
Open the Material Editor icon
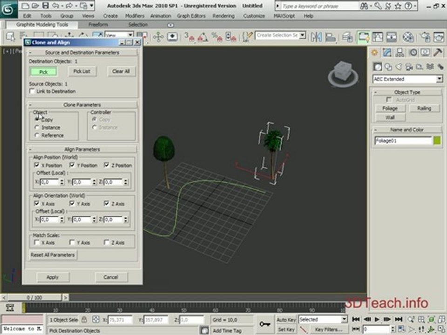(x=408, y=37)
